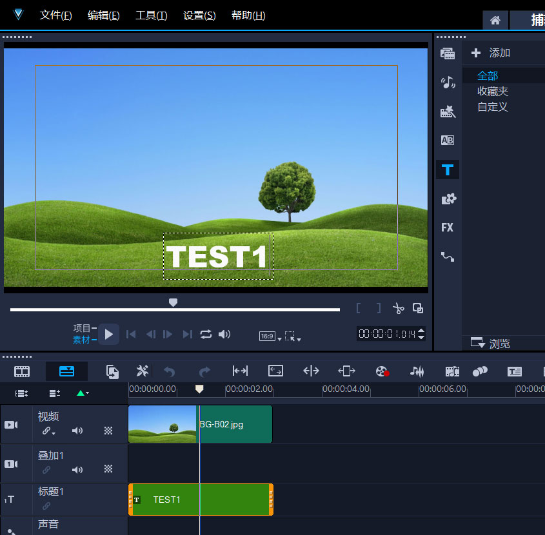Click the preview scrubber handle
Viewport: 545px width, 535px height.
[173, 302]
